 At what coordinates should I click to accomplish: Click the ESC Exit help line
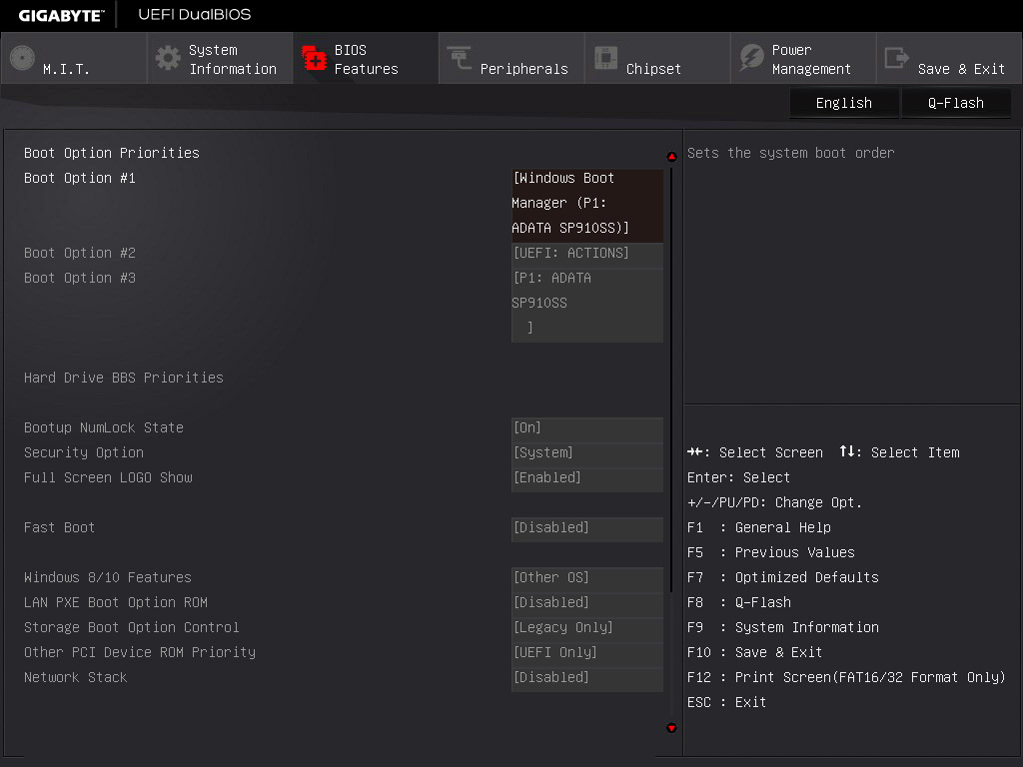tap(727, 702)
